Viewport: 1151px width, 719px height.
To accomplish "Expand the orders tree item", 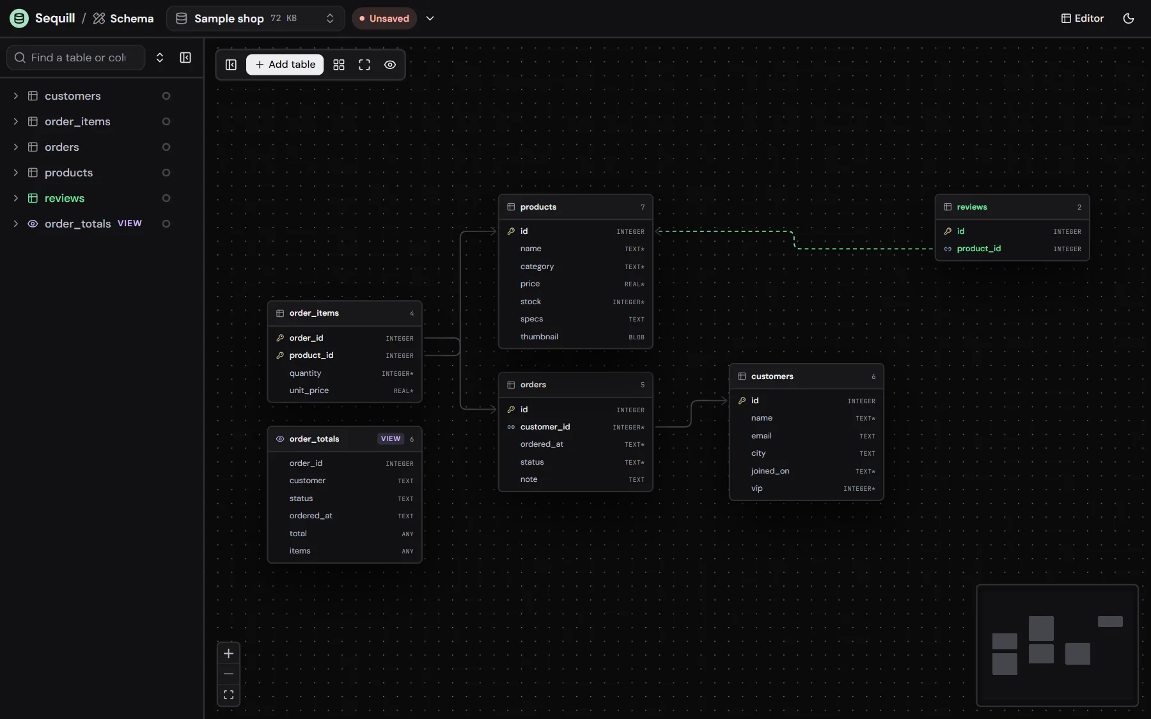I will [x=16, y=147].
